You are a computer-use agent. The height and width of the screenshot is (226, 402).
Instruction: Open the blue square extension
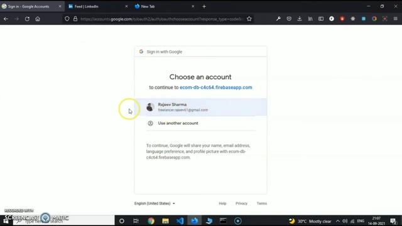click(x=364, y=18)
